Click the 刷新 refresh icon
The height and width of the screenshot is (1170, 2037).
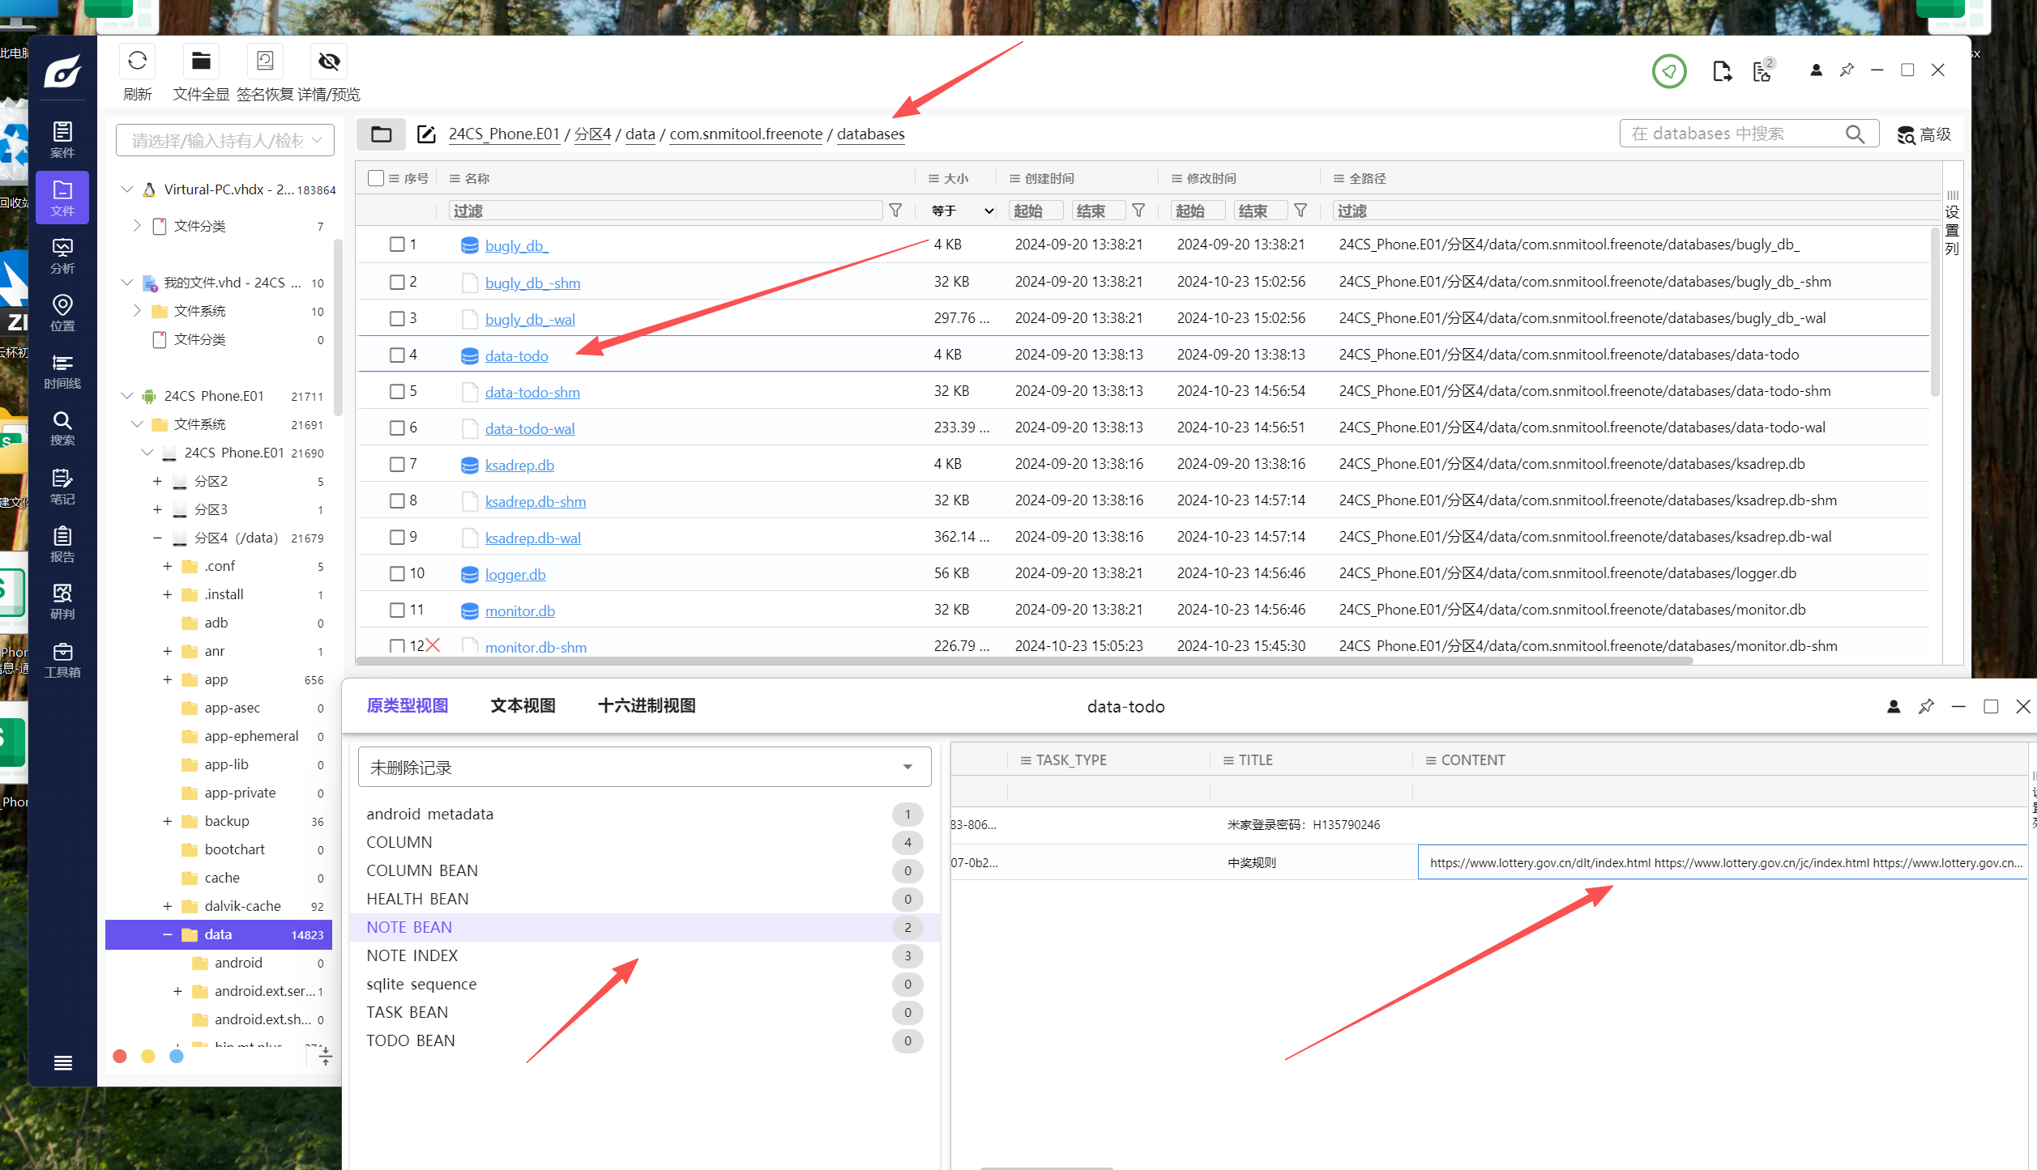[x=137, y=62]
